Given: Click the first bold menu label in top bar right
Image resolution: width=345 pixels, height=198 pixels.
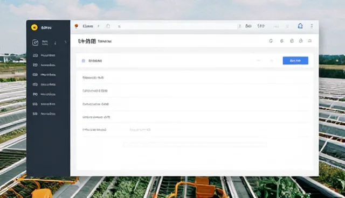Looking at the screenshot, I should pos(248,26).
